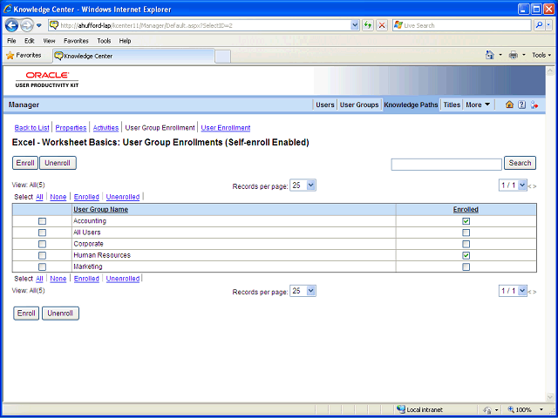558x418 pixels.
Task: Open search provider options dropdown
Action: click(549, 25)
